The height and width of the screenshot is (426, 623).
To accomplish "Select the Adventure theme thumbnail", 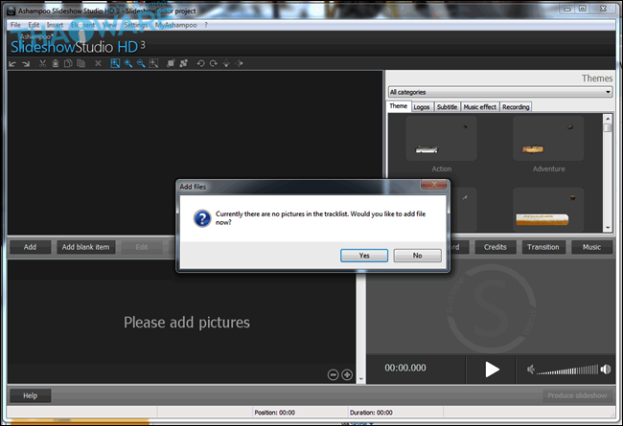I will pos(548,139).
